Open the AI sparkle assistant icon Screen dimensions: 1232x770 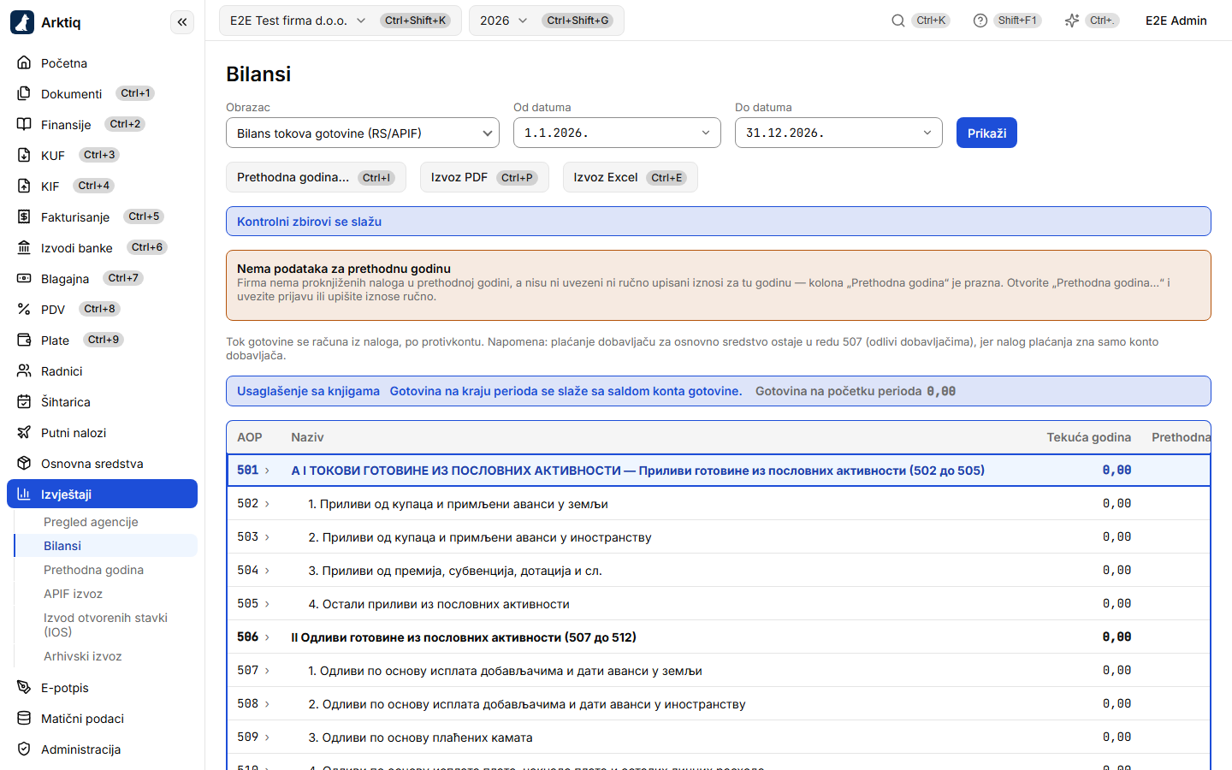pyautogui.click(x=1072, y=21)
